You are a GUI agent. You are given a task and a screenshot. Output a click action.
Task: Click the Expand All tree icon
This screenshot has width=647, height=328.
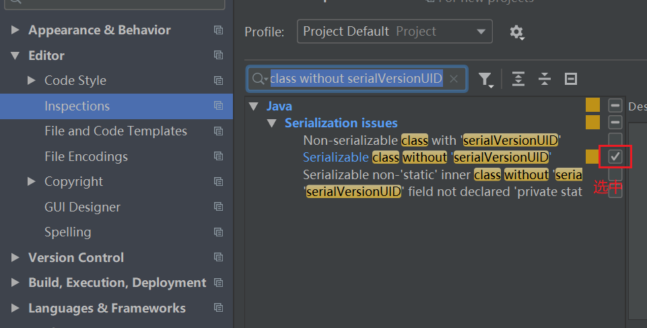pos(518,79)
